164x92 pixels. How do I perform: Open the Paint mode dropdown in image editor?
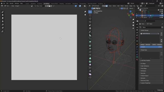pyautogui.click(x=7, y=6)
